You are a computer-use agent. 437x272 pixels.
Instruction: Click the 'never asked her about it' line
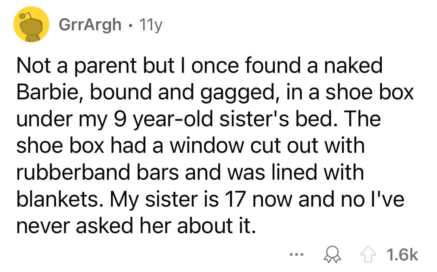tap(136, 226)
